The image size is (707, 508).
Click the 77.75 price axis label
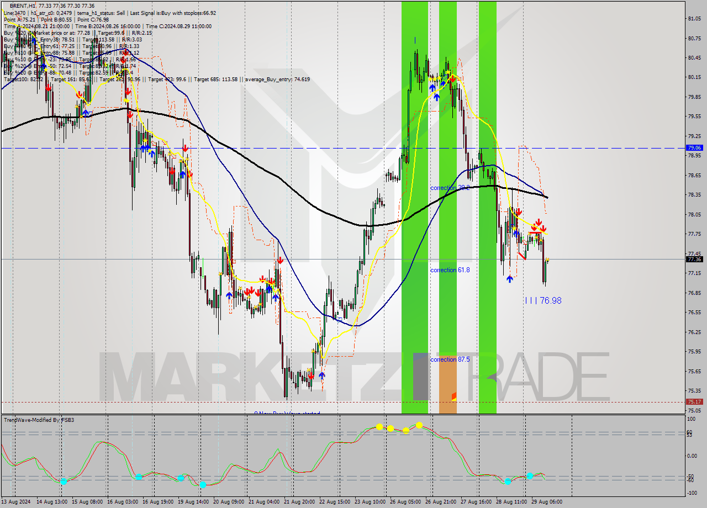(694, 234)
